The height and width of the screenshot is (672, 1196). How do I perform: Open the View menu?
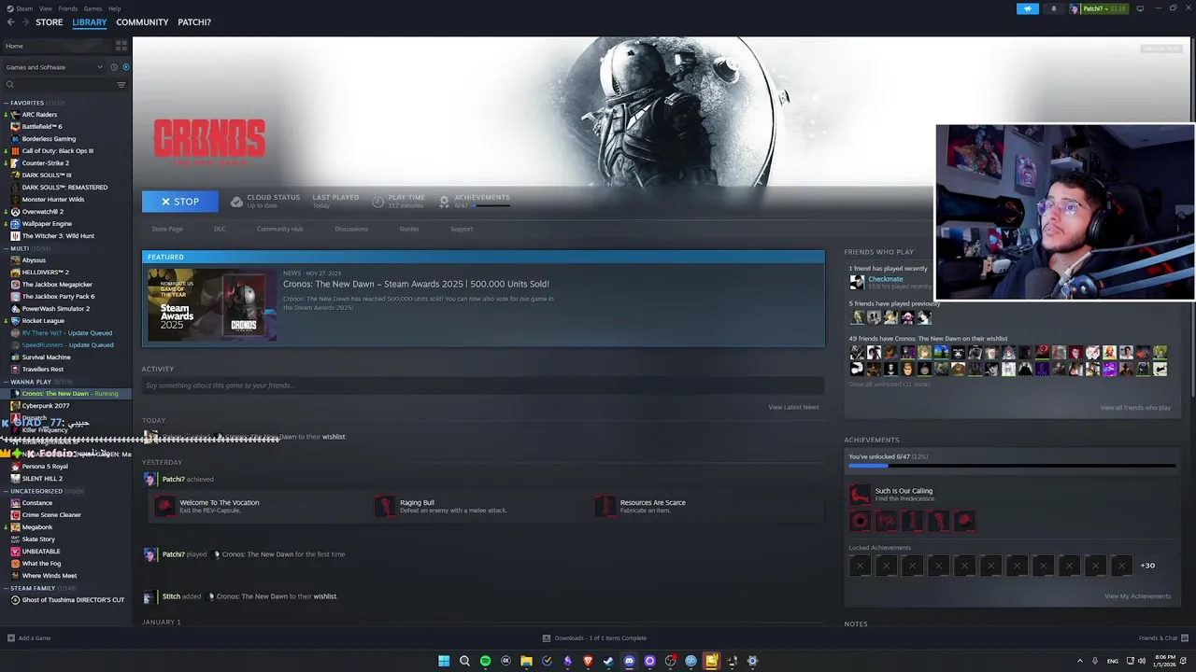click(x=45, y=8)
